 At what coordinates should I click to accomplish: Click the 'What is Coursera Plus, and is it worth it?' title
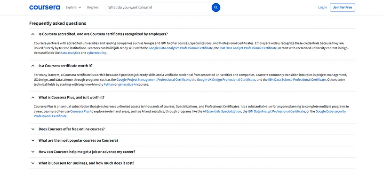[72, 98]
